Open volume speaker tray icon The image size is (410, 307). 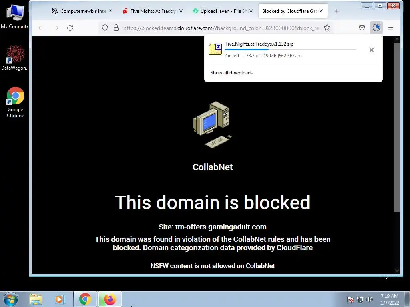[x=370, y=299]
